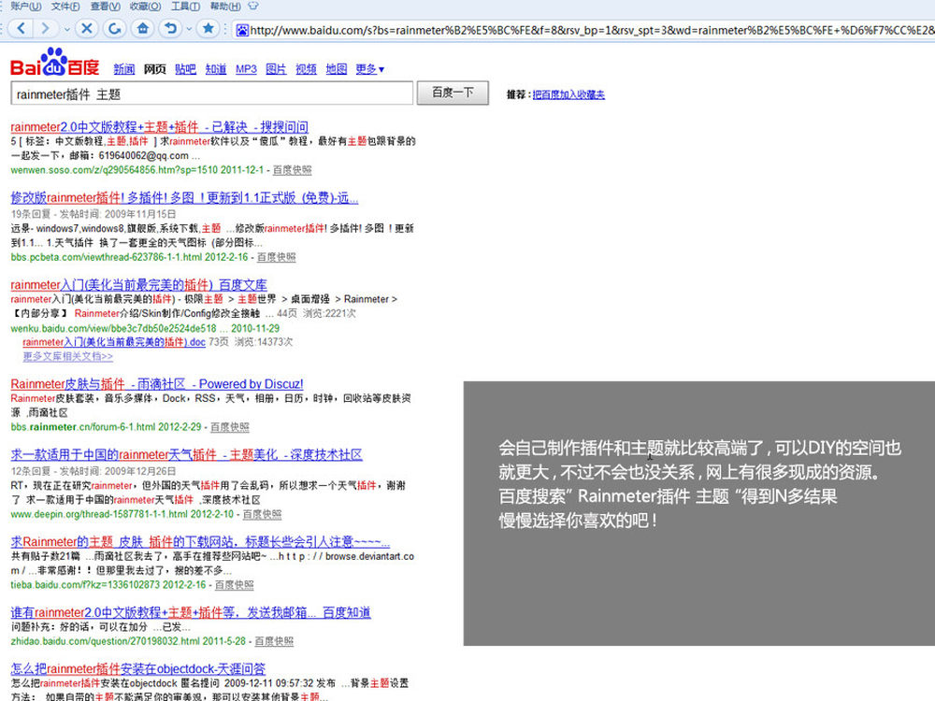Image resolution: width=935 pixels, height=701 pixels.
Task: Go to the browser Home page icon
Action: (142, 28)
